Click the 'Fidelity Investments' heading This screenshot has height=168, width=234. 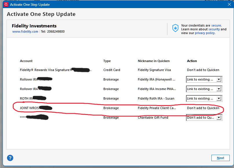[34, 26]
